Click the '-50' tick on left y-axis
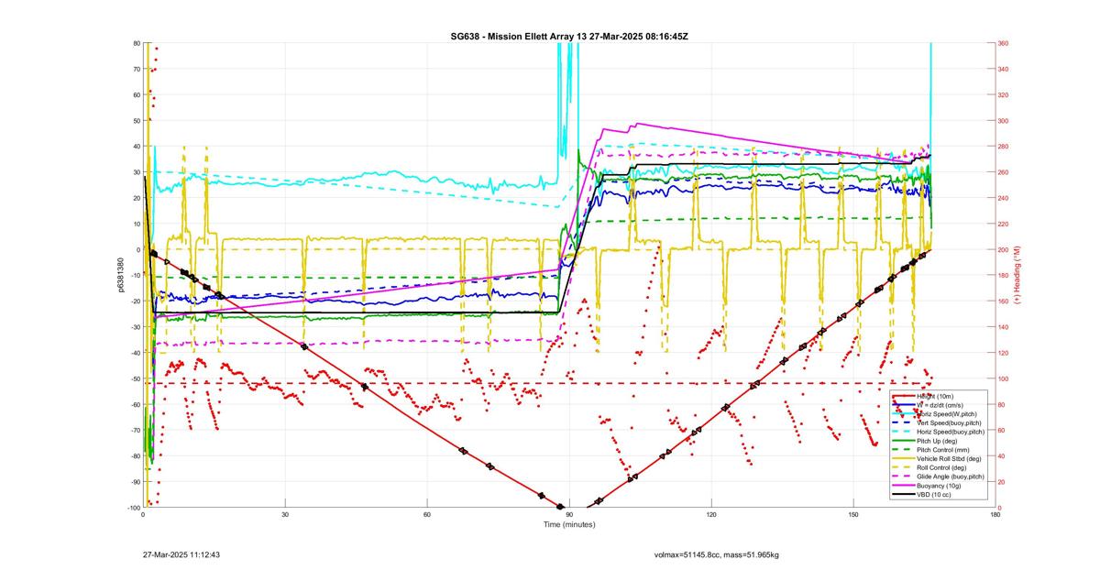Screen dimensions: 1100x570 point(134,378)
